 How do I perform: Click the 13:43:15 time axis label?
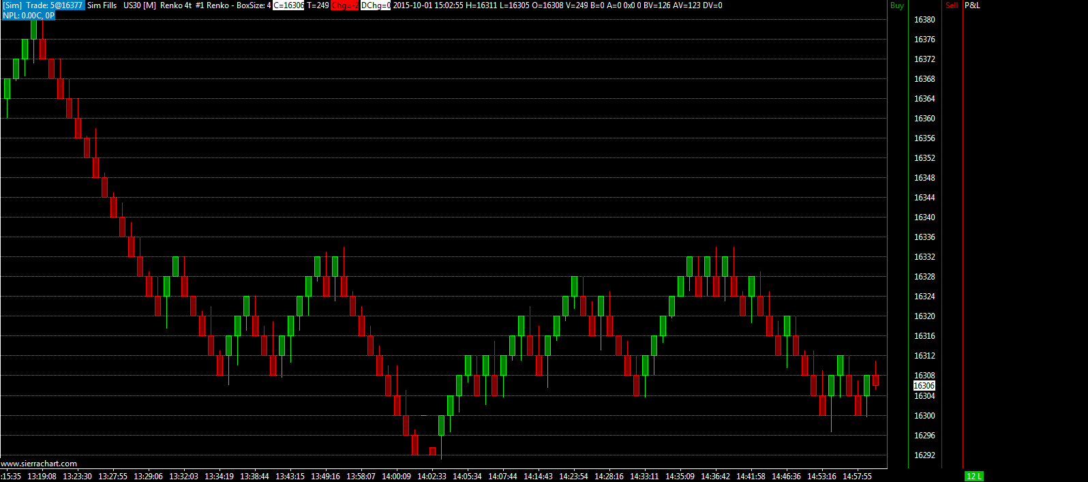(x=290, y=477)
